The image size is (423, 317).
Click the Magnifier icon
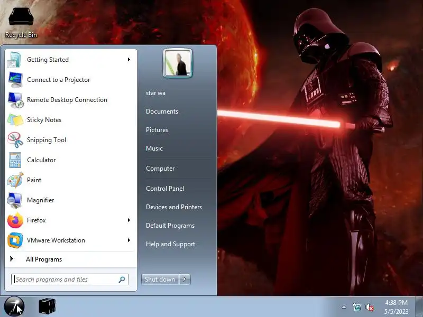click(x=15, y=200)
